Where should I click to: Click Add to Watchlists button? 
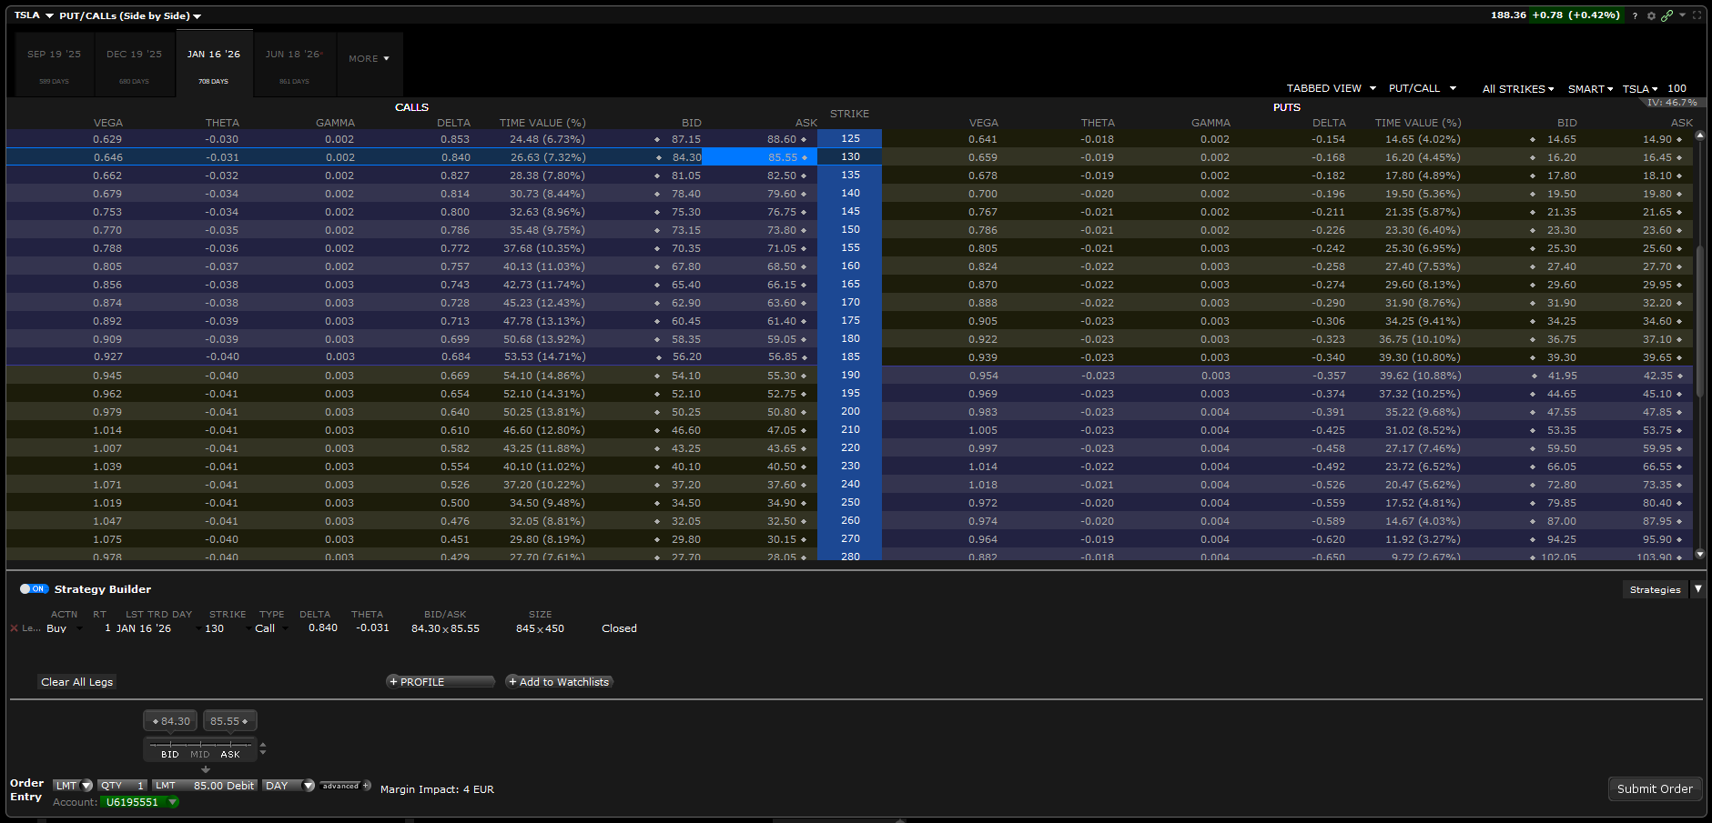pos(559,682)
